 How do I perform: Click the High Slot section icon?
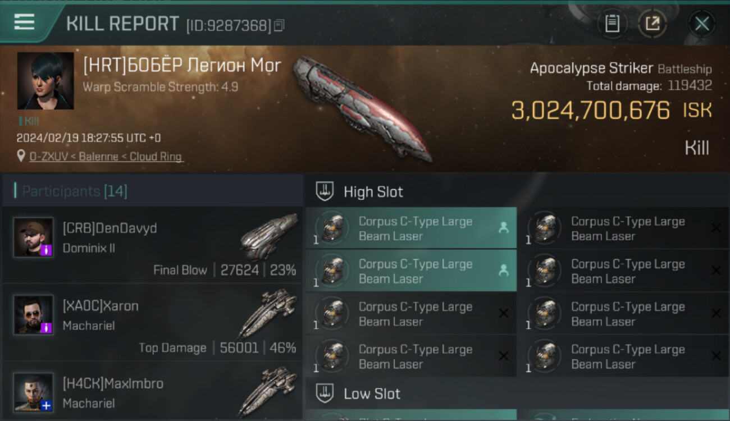click(x=325, y=191)
